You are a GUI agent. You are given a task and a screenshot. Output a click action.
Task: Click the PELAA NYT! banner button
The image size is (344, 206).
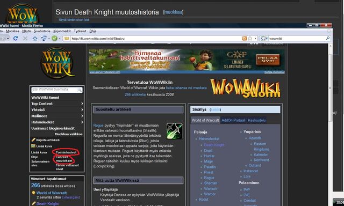pos(268,60)
